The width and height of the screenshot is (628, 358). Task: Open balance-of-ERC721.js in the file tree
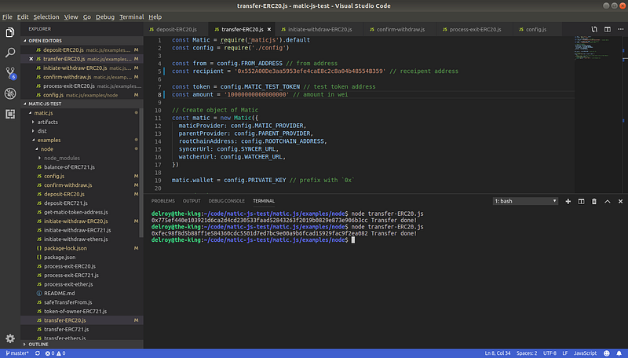[x=82, y=167]
